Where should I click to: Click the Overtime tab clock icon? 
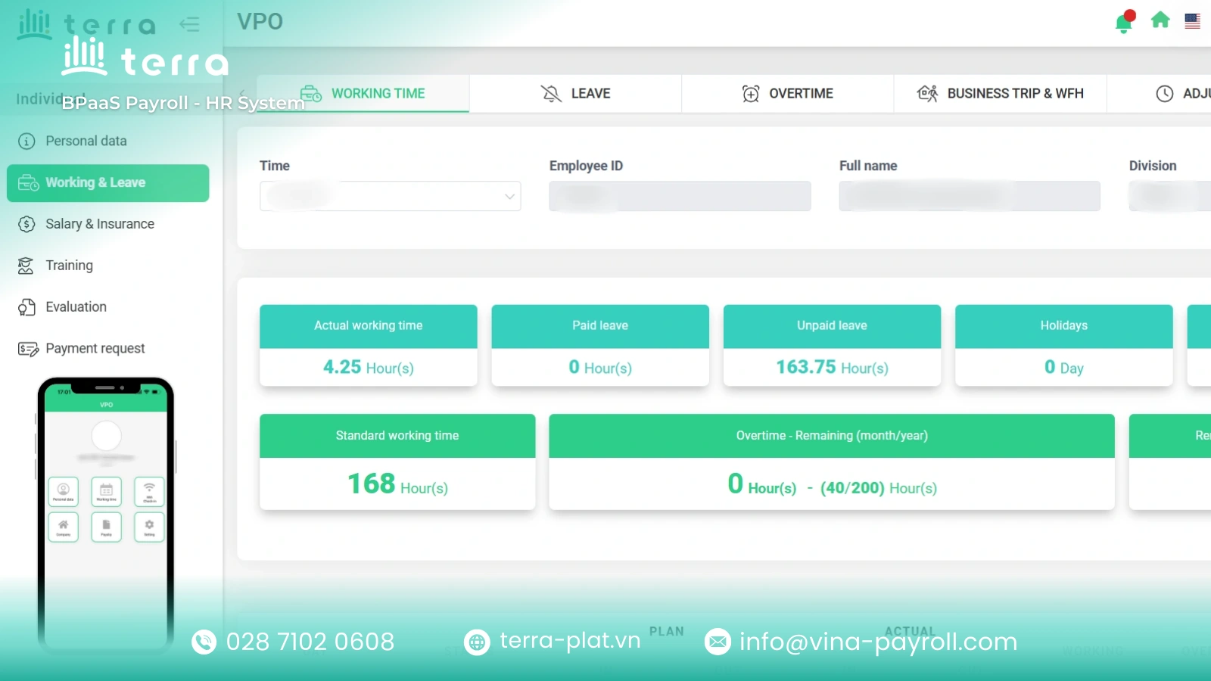point(750,94)
